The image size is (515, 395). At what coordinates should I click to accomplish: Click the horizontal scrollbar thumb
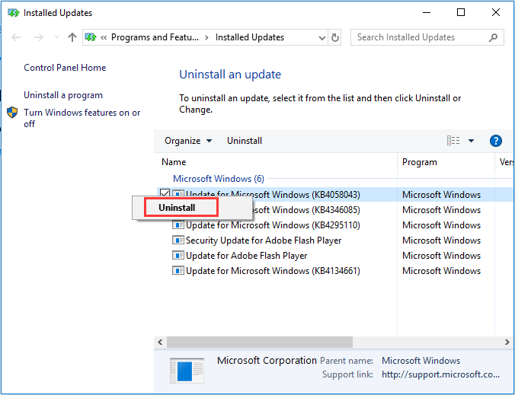(260, 342)
